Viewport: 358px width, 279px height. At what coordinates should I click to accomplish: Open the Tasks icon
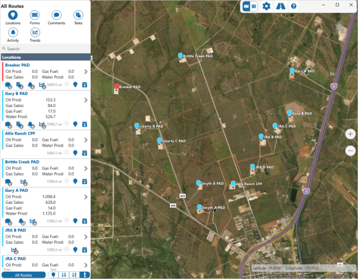pyautogui.click(x=78, y=17)
